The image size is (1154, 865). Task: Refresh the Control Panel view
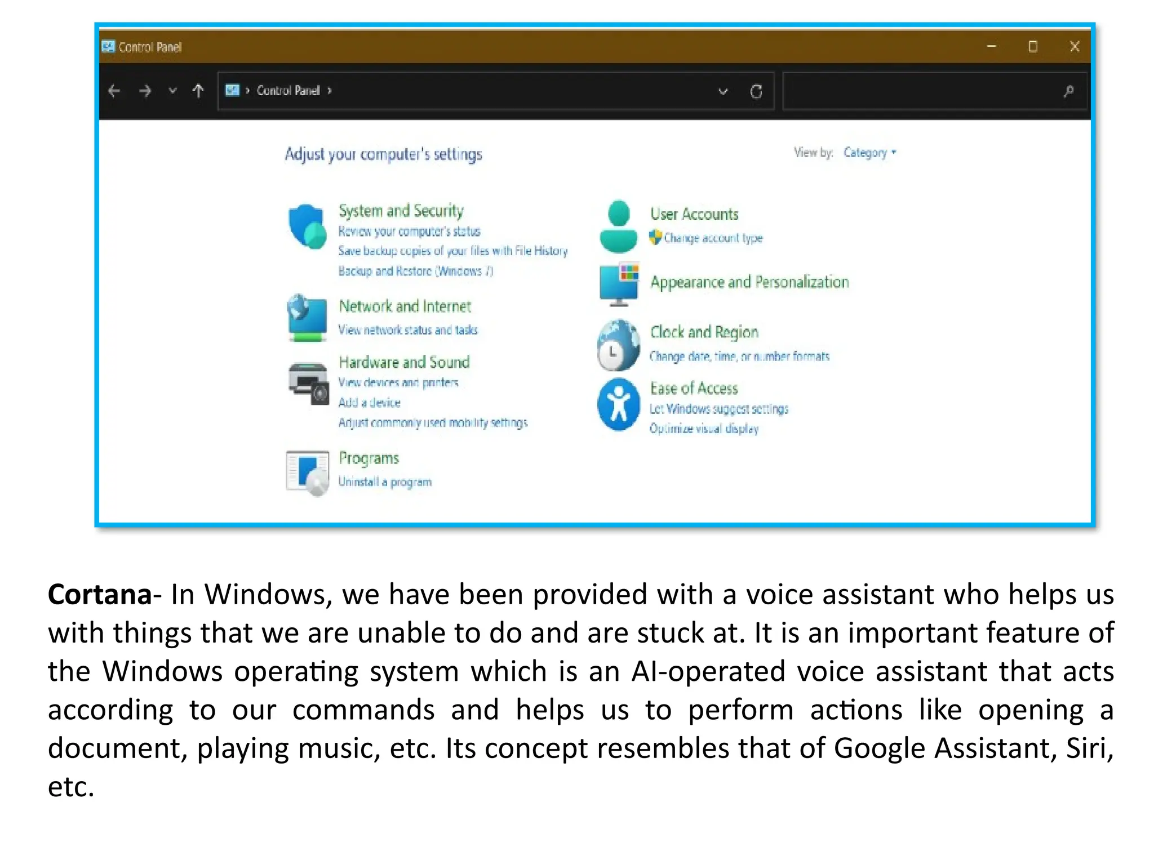click(x=756, y=91)
